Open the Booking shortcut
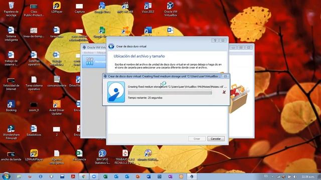The image size is (321, 180). (11, 106)
